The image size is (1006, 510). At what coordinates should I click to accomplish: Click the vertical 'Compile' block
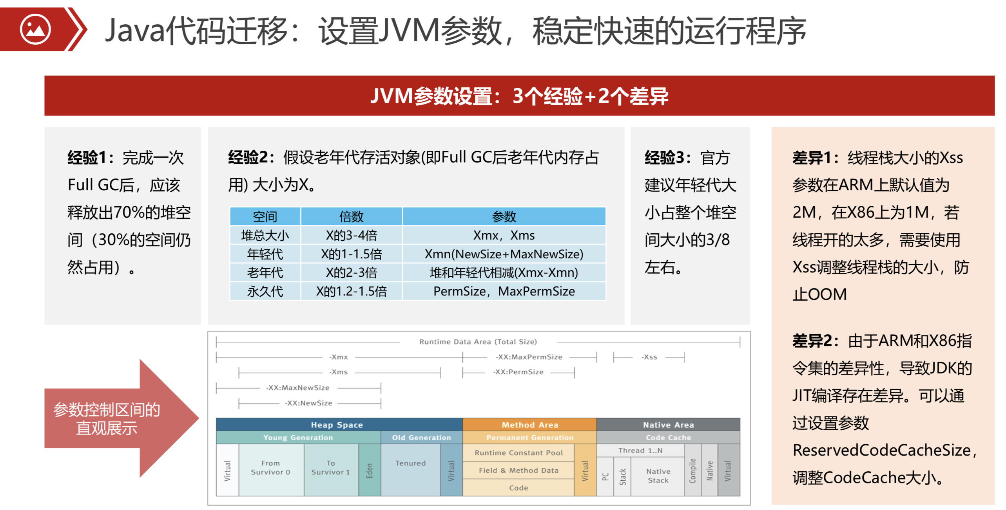693,470
